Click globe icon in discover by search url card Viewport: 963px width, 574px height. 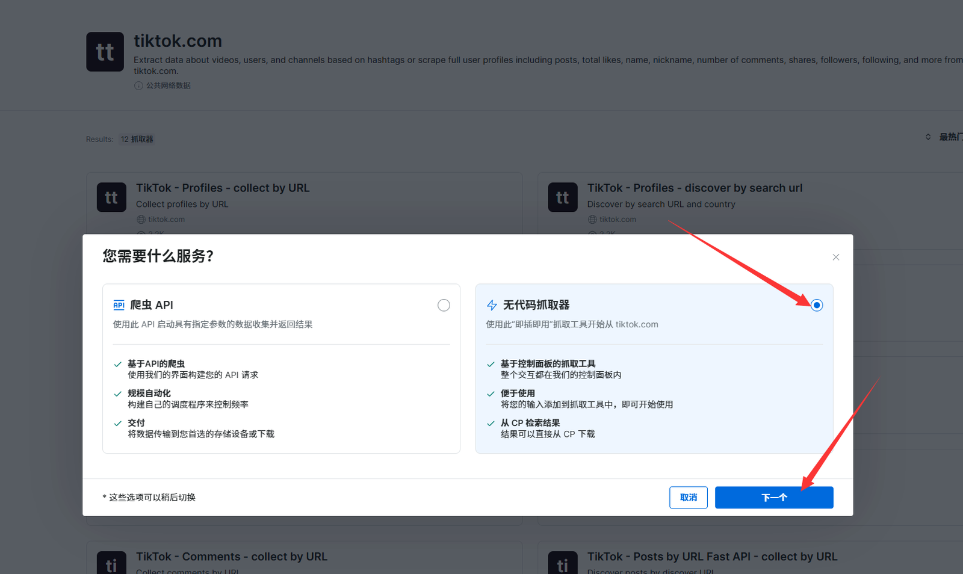pos(592,220)
